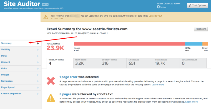Screen dimensions: 211x109
Task: Click the red Image segment of issues bar
Action: (129, 44)
